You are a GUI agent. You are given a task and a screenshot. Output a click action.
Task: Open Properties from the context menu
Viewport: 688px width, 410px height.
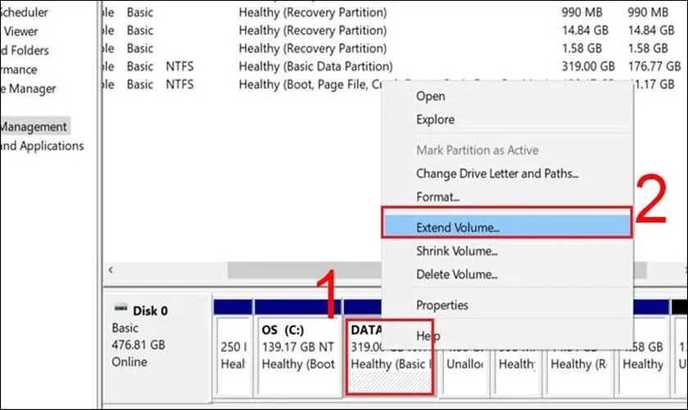[x=442, y=305]
